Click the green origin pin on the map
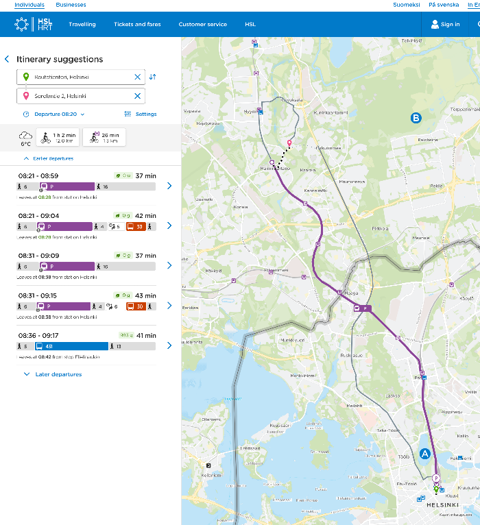 pyautogui.click(x=436, y=489)
